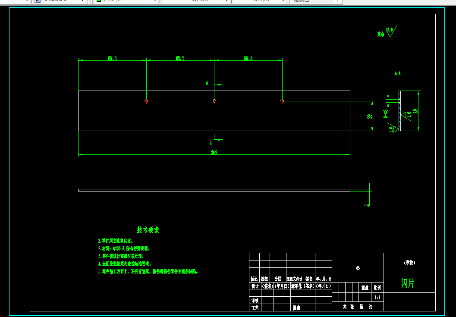Select technical requirement line 1 零件须去除氧化皮

coord(116,241)
